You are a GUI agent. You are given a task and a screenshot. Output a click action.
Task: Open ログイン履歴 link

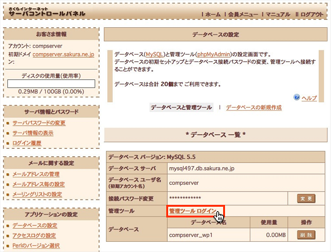point(27,143)
